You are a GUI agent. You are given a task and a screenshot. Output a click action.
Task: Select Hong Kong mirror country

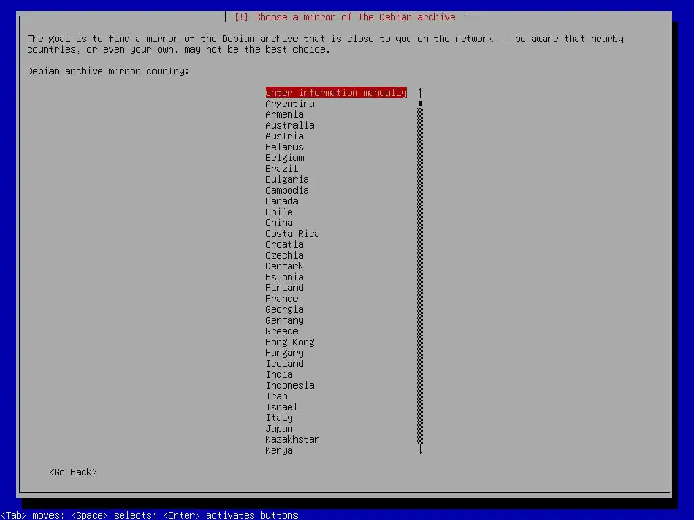click(290, 342)
